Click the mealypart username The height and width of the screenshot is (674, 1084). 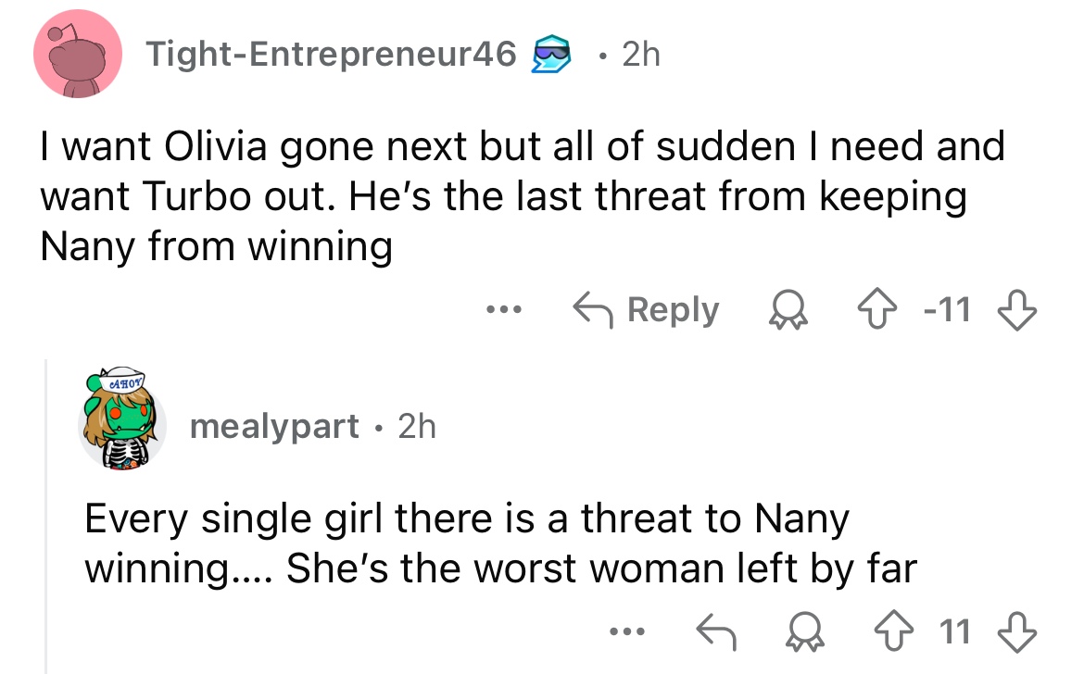click(274, 426)
